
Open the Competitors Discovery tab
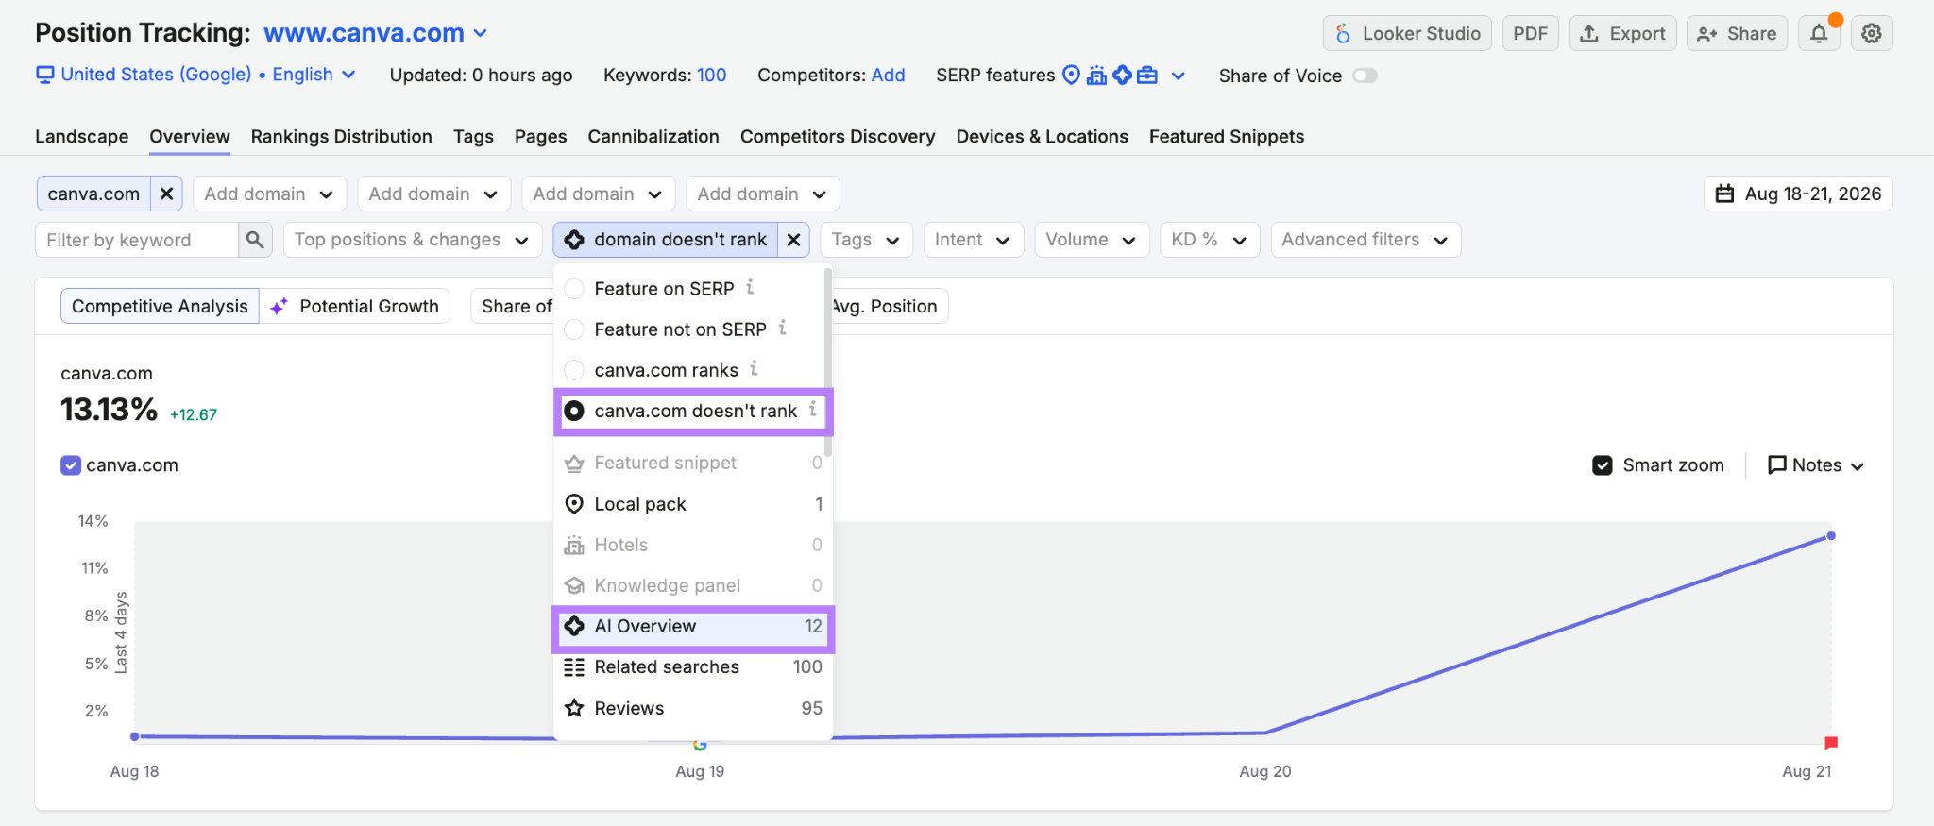point(838,136)
